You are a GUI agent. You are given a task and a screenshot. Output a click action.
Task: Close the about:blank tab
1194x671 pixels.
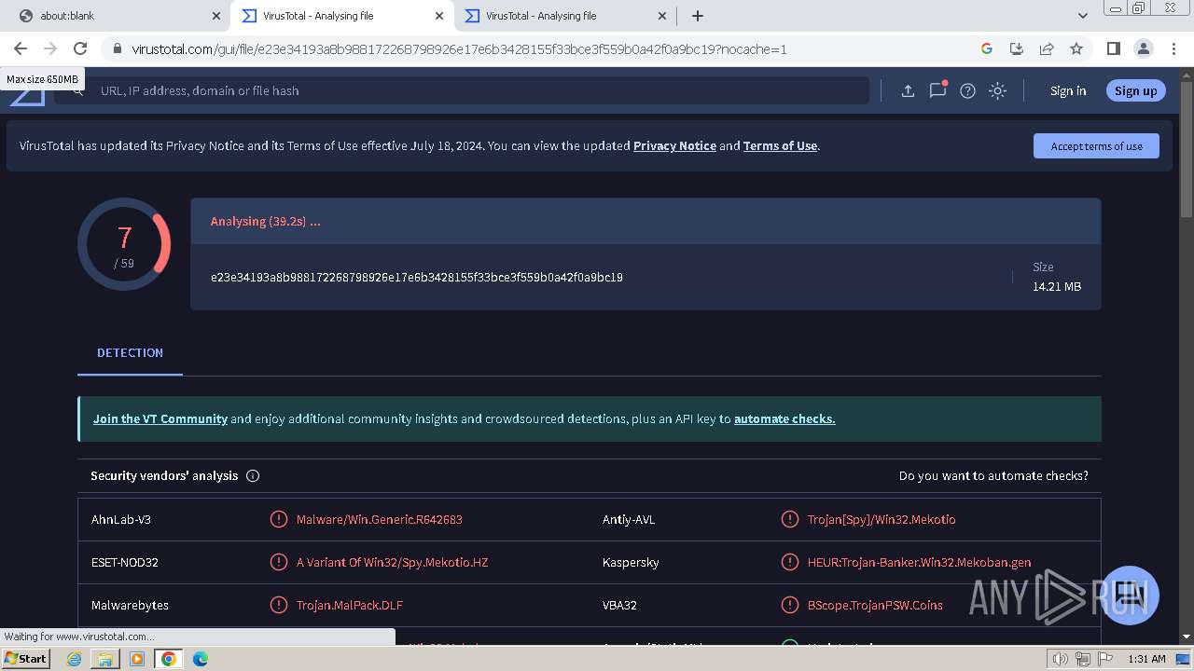(216, 16)
